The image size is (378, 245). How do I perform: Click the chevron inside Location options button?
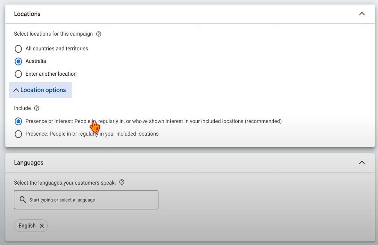[x=16, y=90]
